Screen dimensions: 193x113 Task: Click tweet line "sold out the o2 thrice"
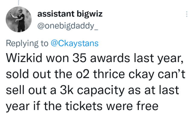(x=65, y=74)
